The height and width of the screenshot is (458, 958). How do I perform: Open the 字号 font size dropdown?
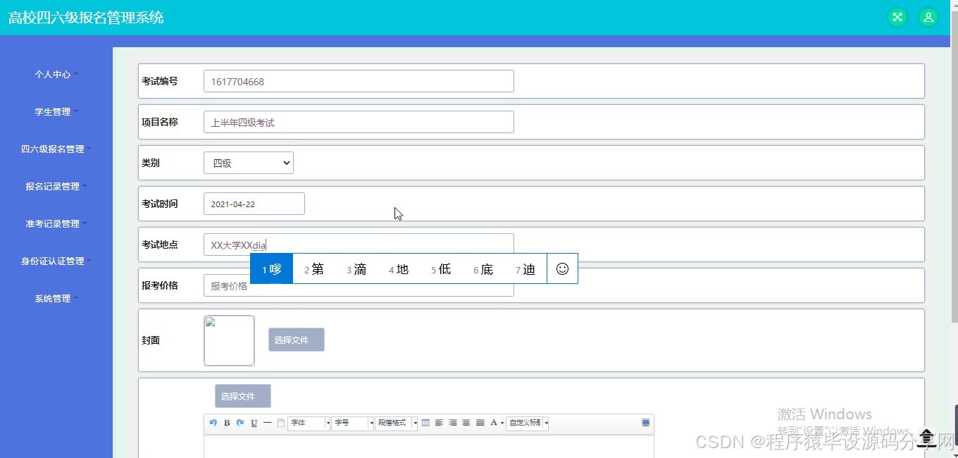353,423
